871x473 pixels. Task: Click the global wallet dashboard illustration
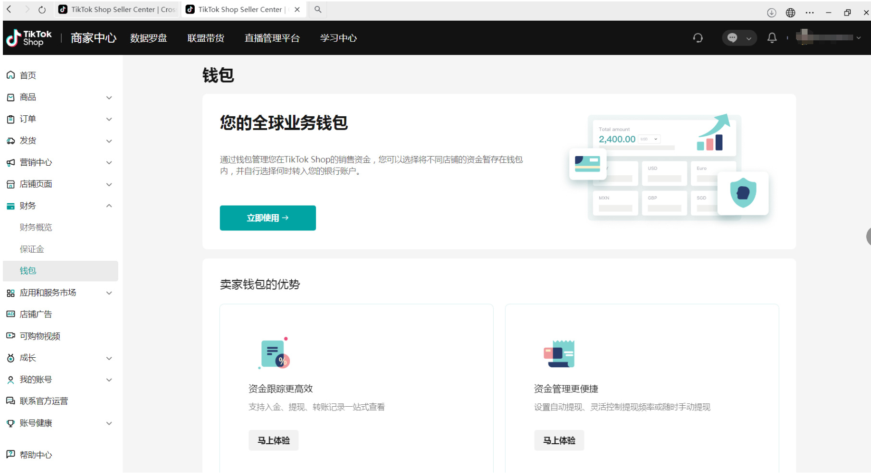pos(669,167)
